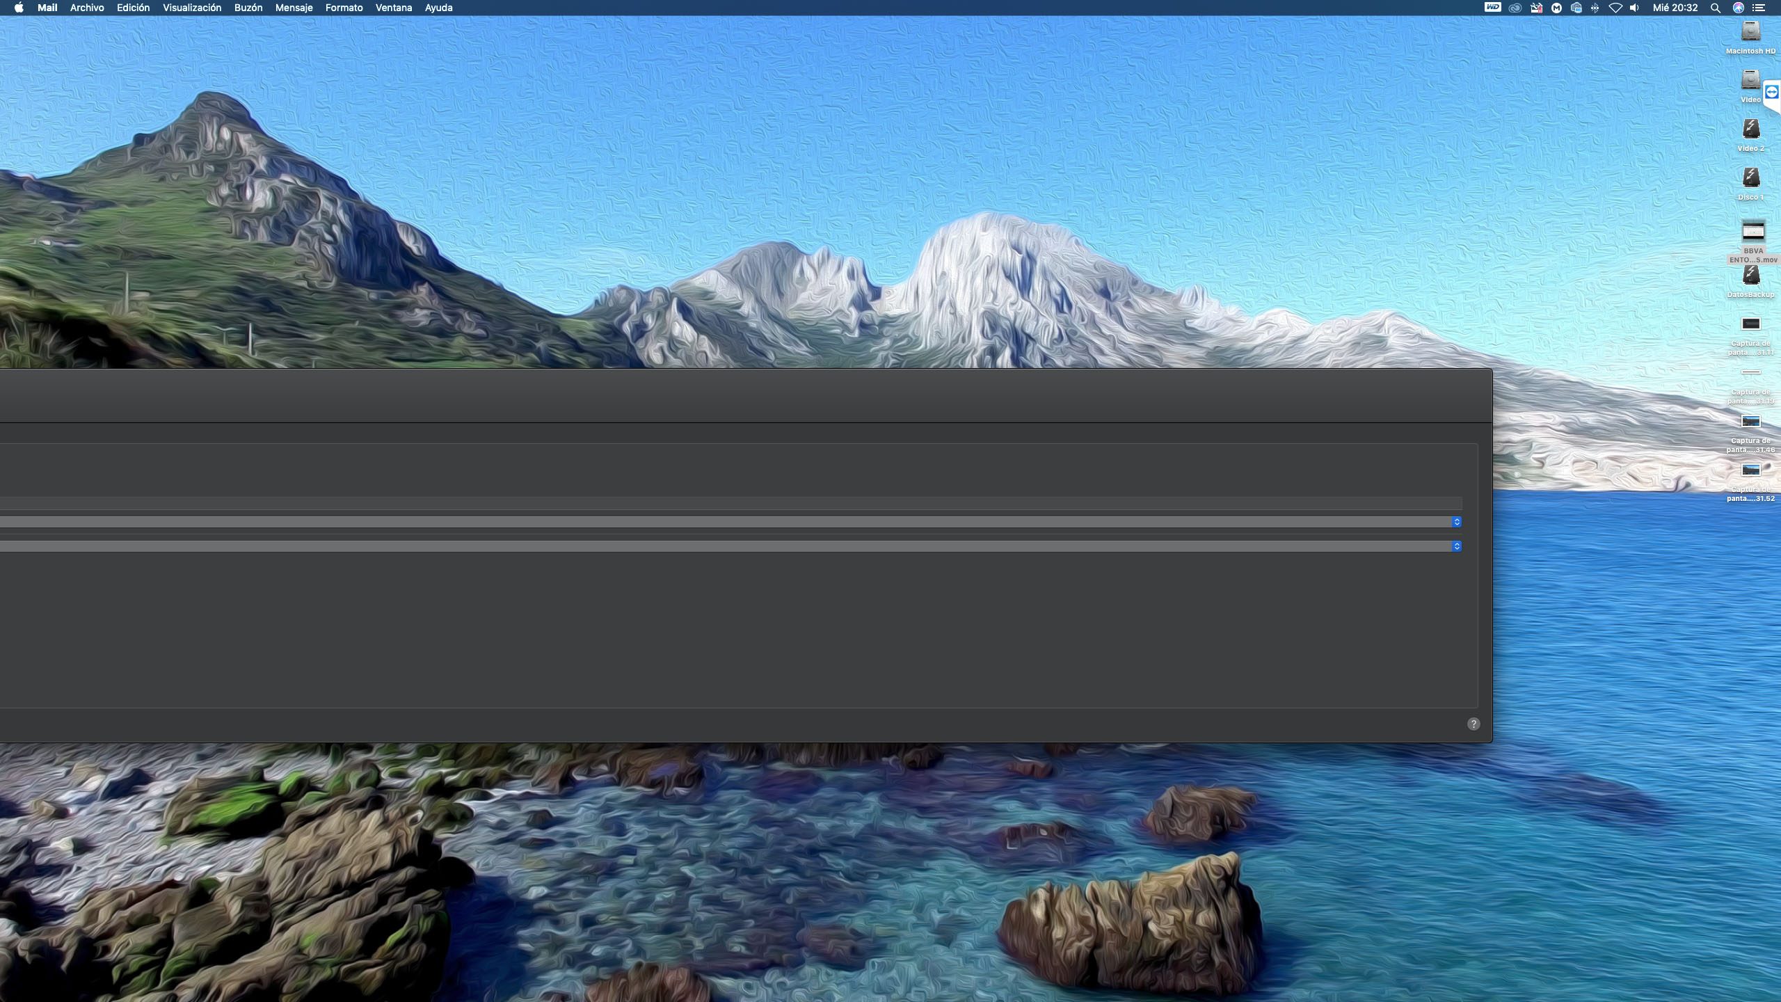Open Spotlight search magnifier

1716,8
